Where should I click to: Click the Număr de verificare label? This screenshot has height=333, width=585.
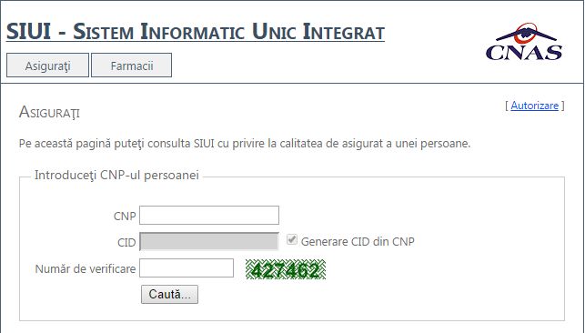86,269
